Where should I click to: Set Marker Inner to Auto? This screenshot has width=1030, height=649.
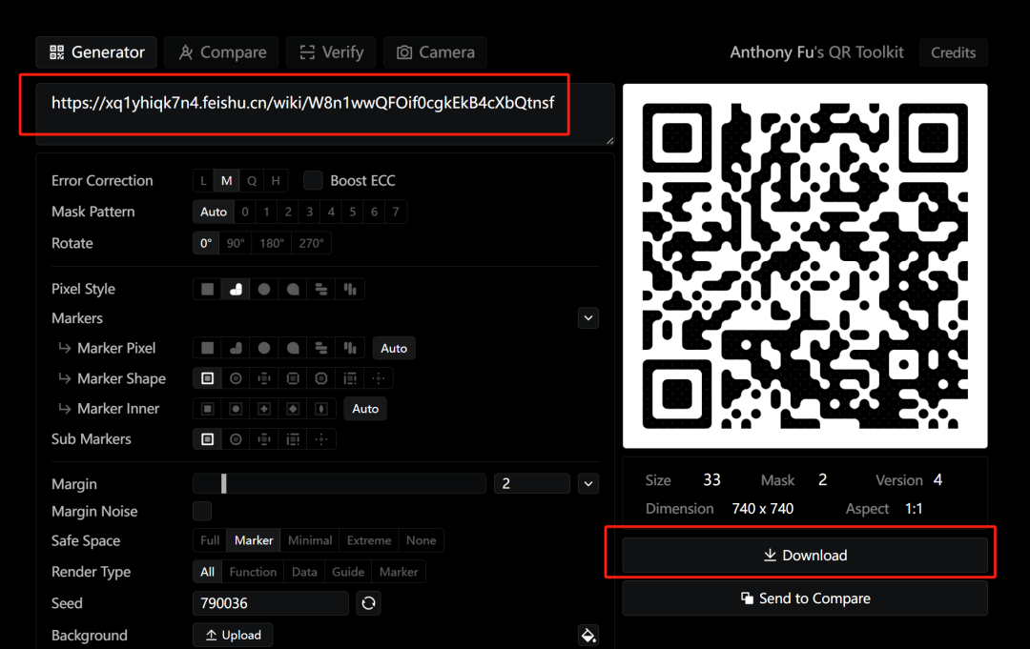click(365, 408)
